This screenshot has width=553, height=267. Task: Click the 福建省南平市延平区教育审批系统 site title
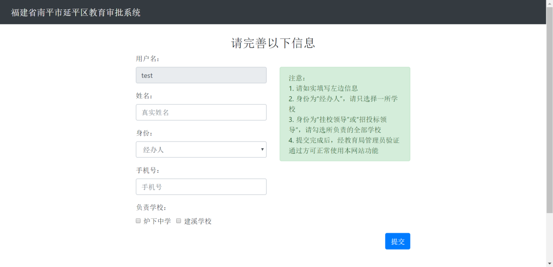coord(76,13)
